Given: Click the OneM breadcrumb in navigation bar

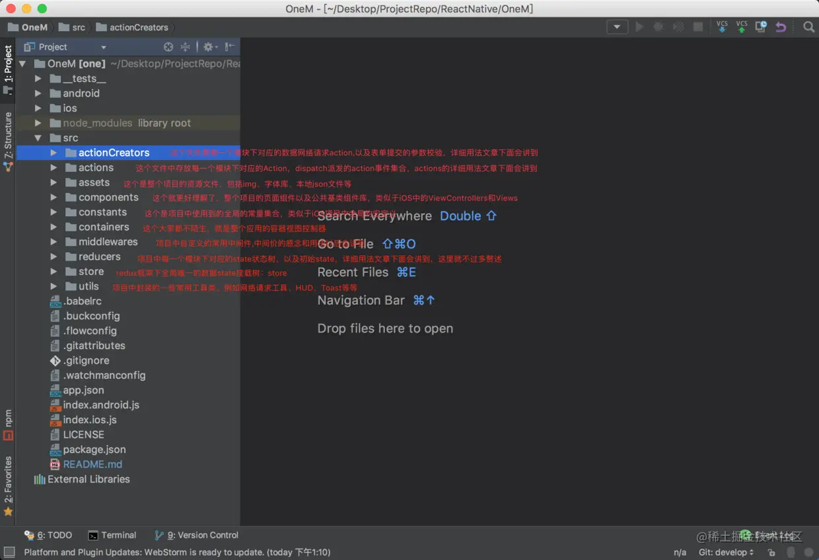Looking at the screenshot, I should click(28, 27).
